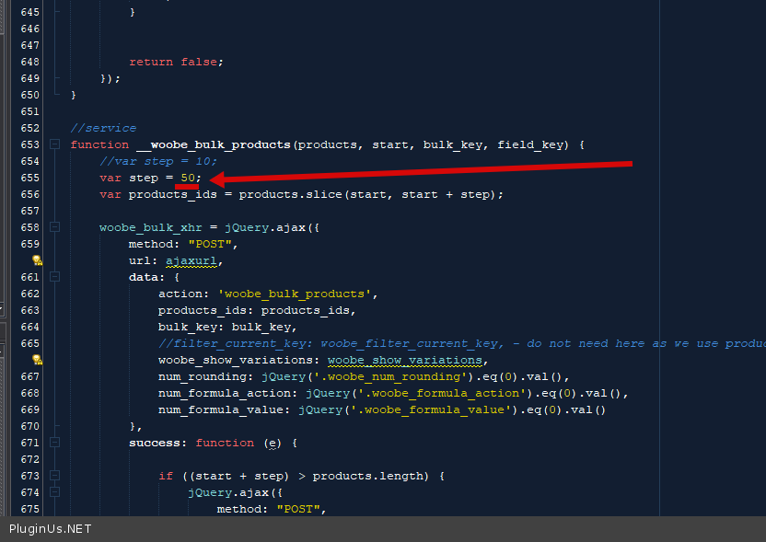This screenshot has height=542, width=766.
Task: Click line number 652 in the gutter
Action: point(29,128)
